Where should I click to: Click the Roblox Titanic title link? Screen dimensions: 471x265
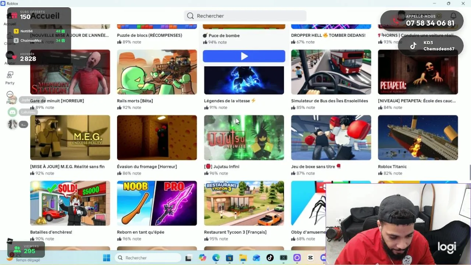[x=392, y=166]
